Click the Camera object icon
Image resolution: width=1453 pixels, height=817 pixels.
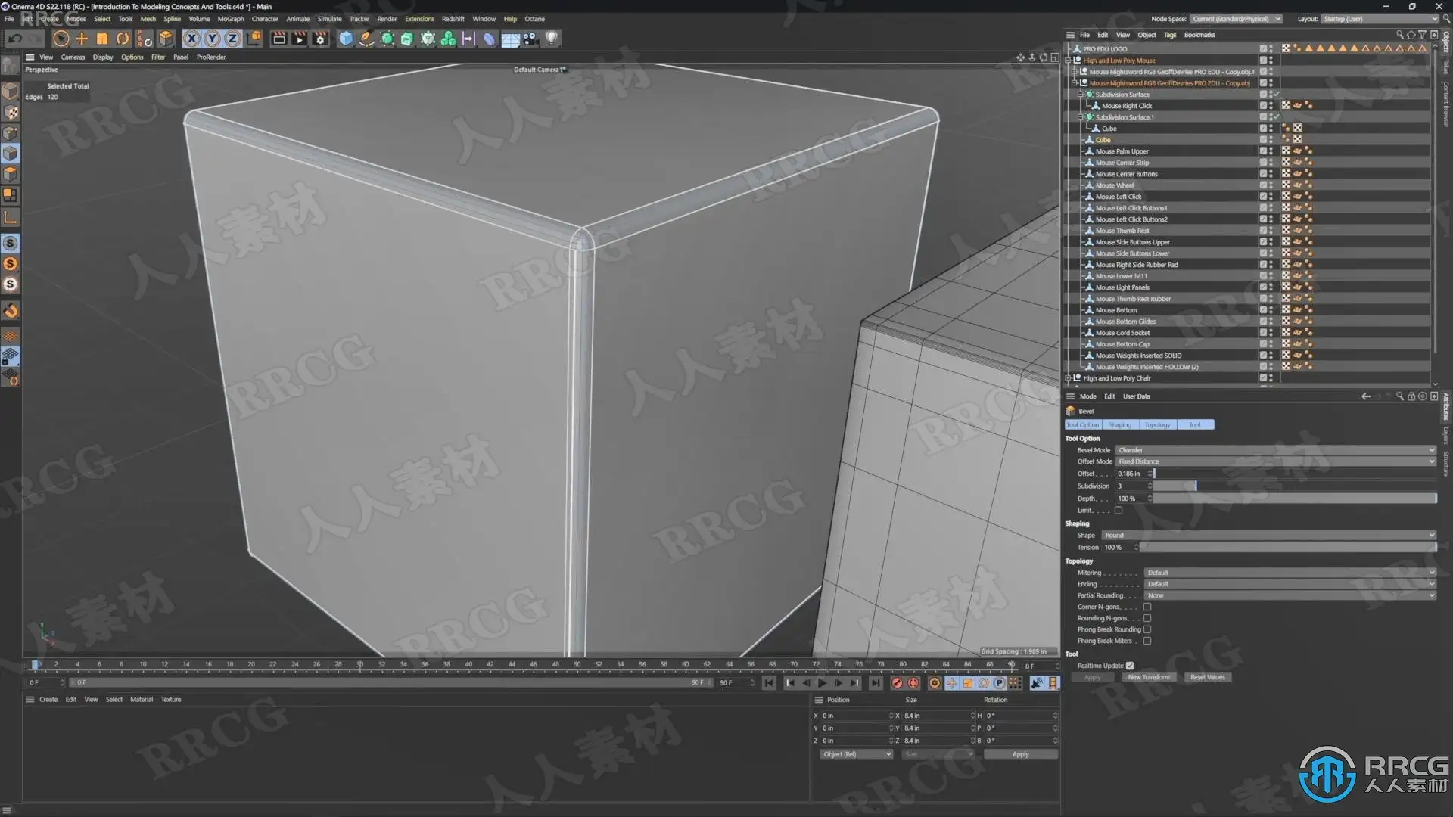pyautogui.click(x=530, y=39)
